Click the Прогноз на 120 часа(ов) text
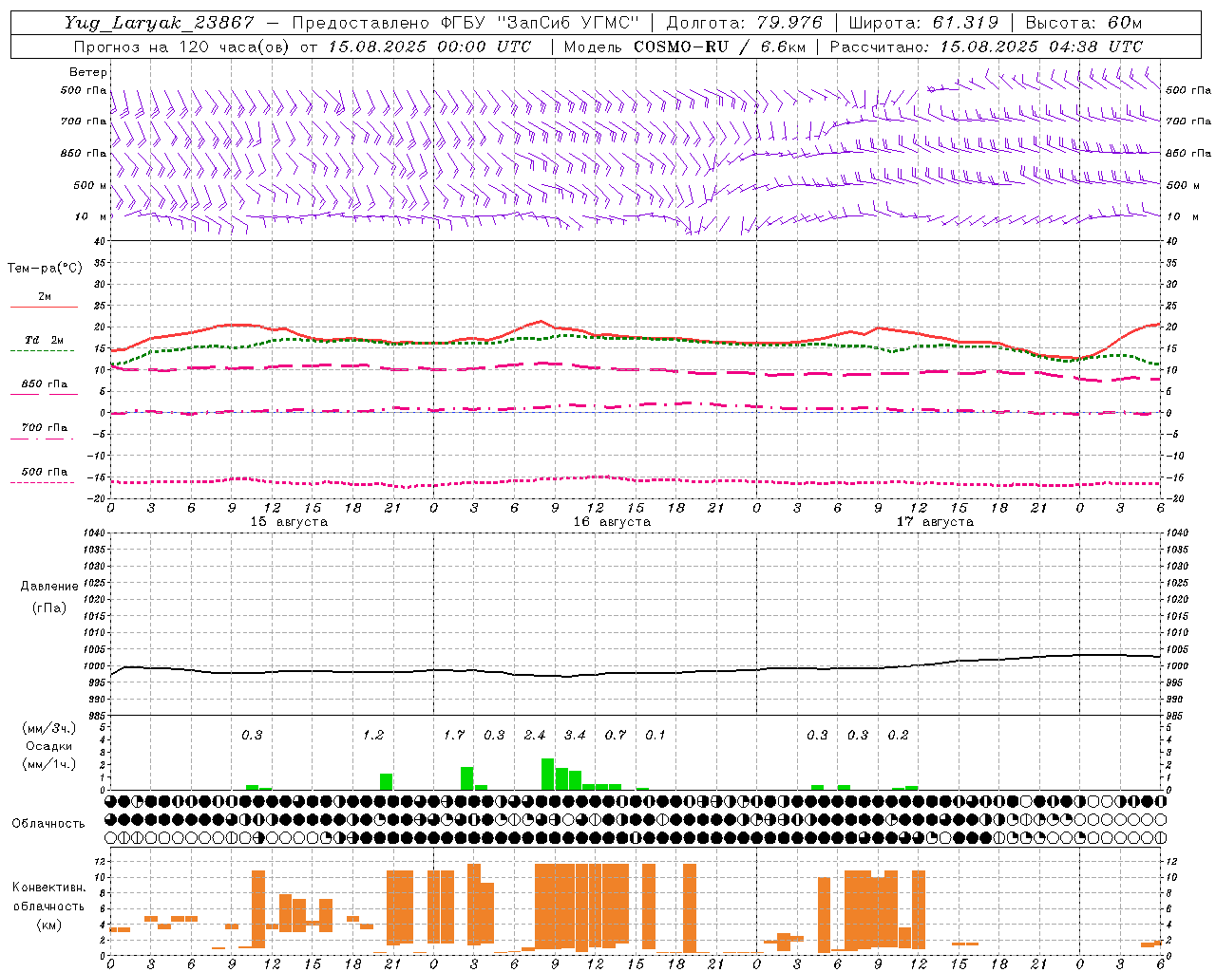The image size is (1216, 972). 182,47
